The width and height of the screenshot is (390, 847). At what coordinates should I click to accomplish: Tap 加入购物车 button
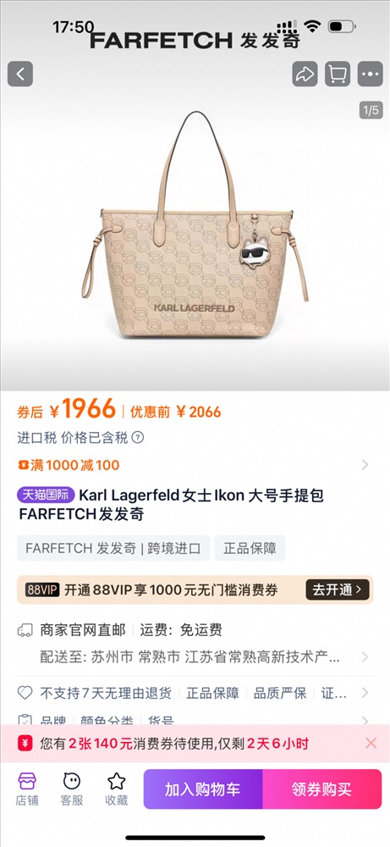203,789
